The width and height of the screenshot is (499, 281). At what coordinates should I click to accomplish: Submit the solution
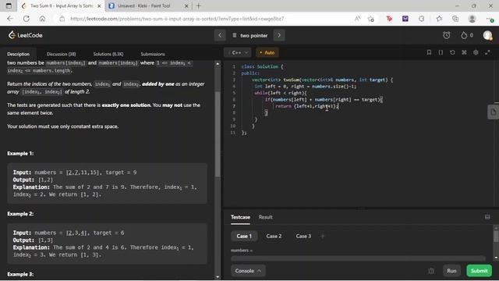(479, 271)
